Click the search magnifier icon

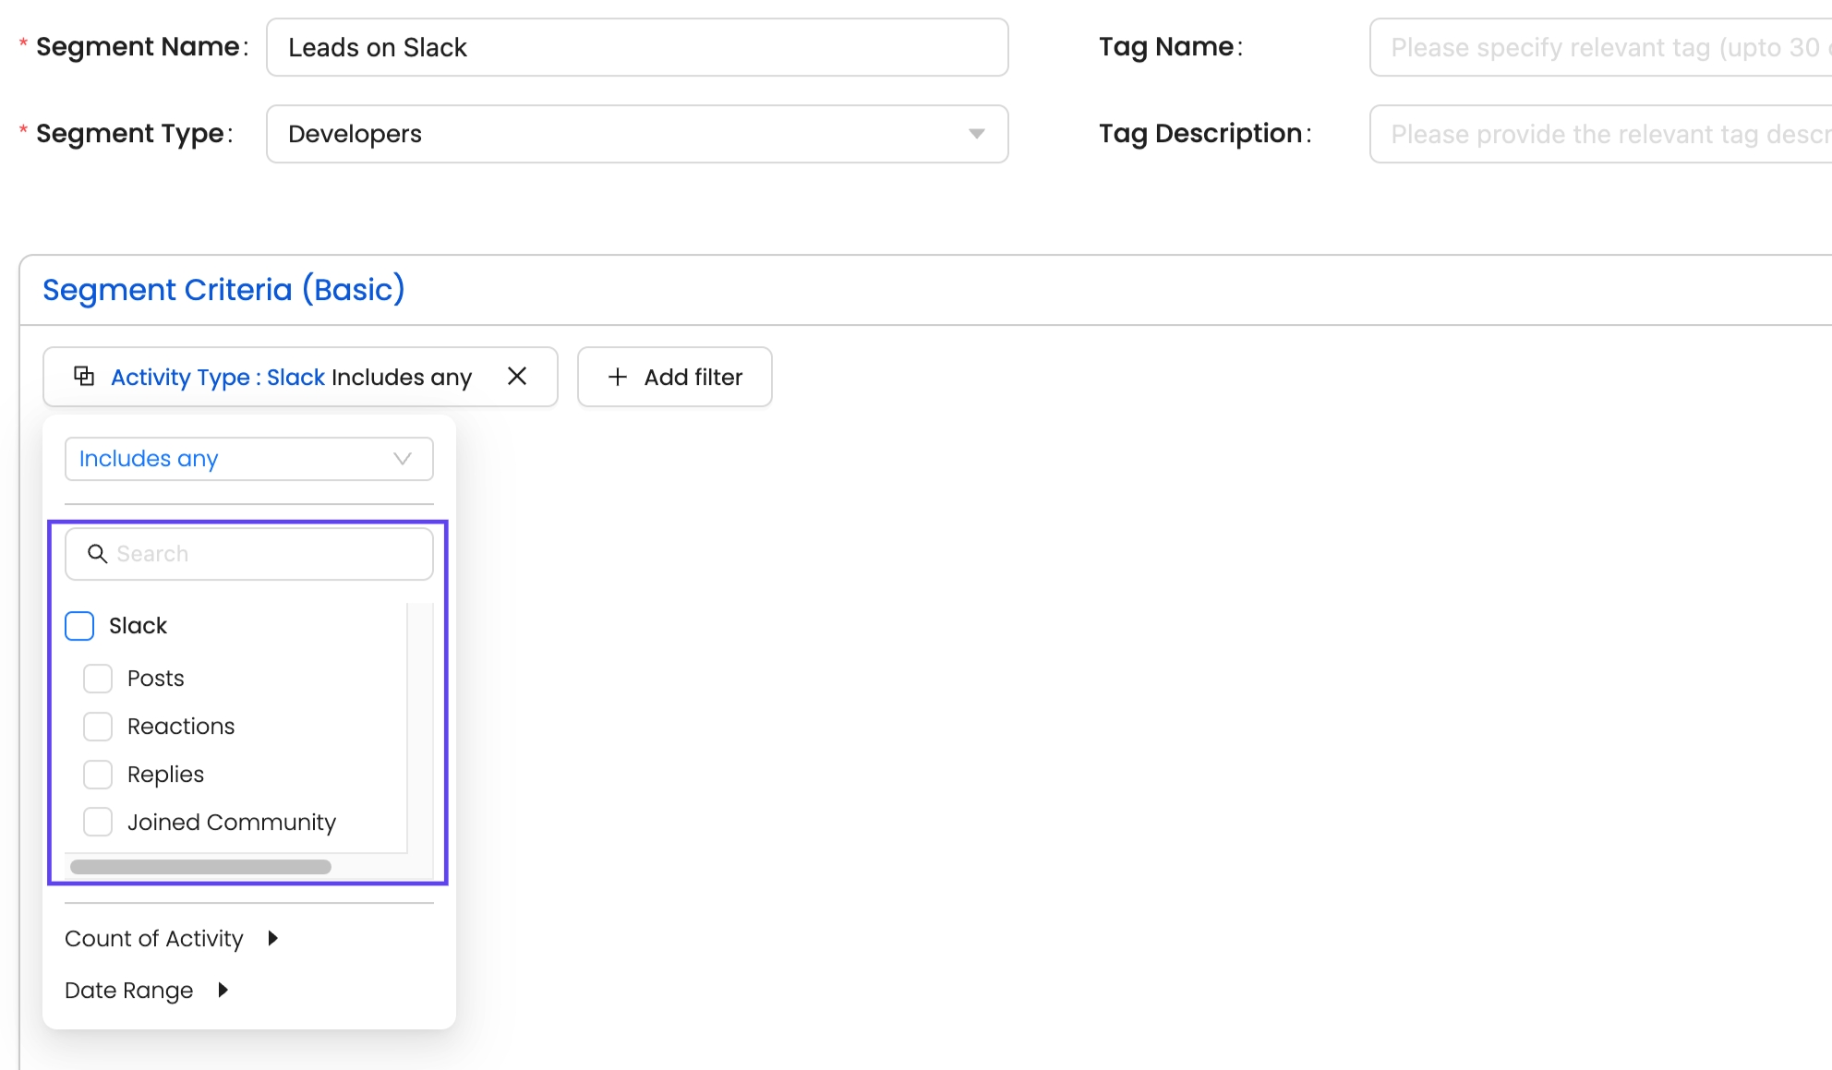click(97, 553)
